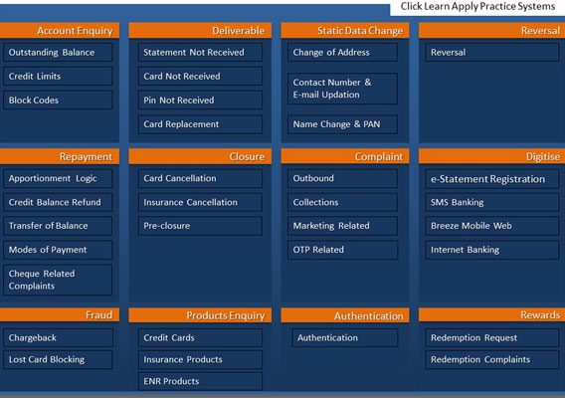Open e-Statement Registration
This screenshot has width=565, height=398.
pos(492,179)
